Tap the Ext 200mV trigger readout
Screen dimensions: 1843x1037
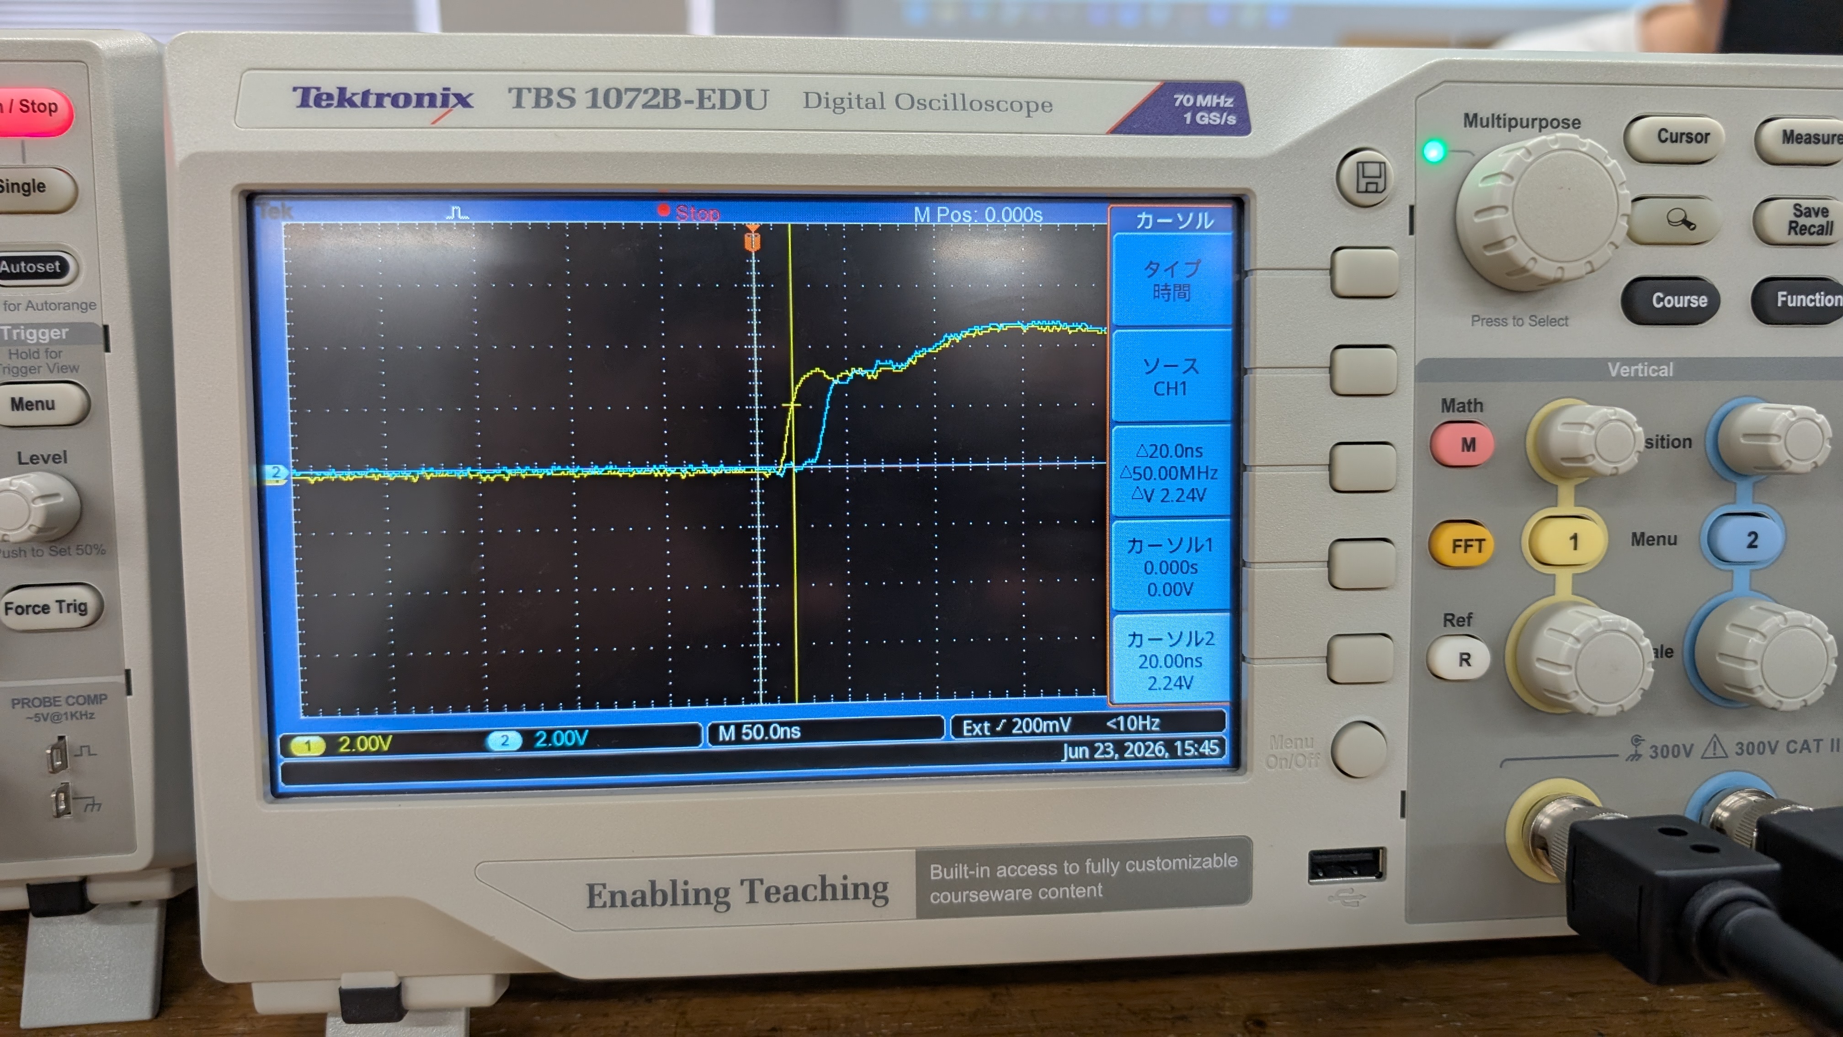[x=1017, y=727]
